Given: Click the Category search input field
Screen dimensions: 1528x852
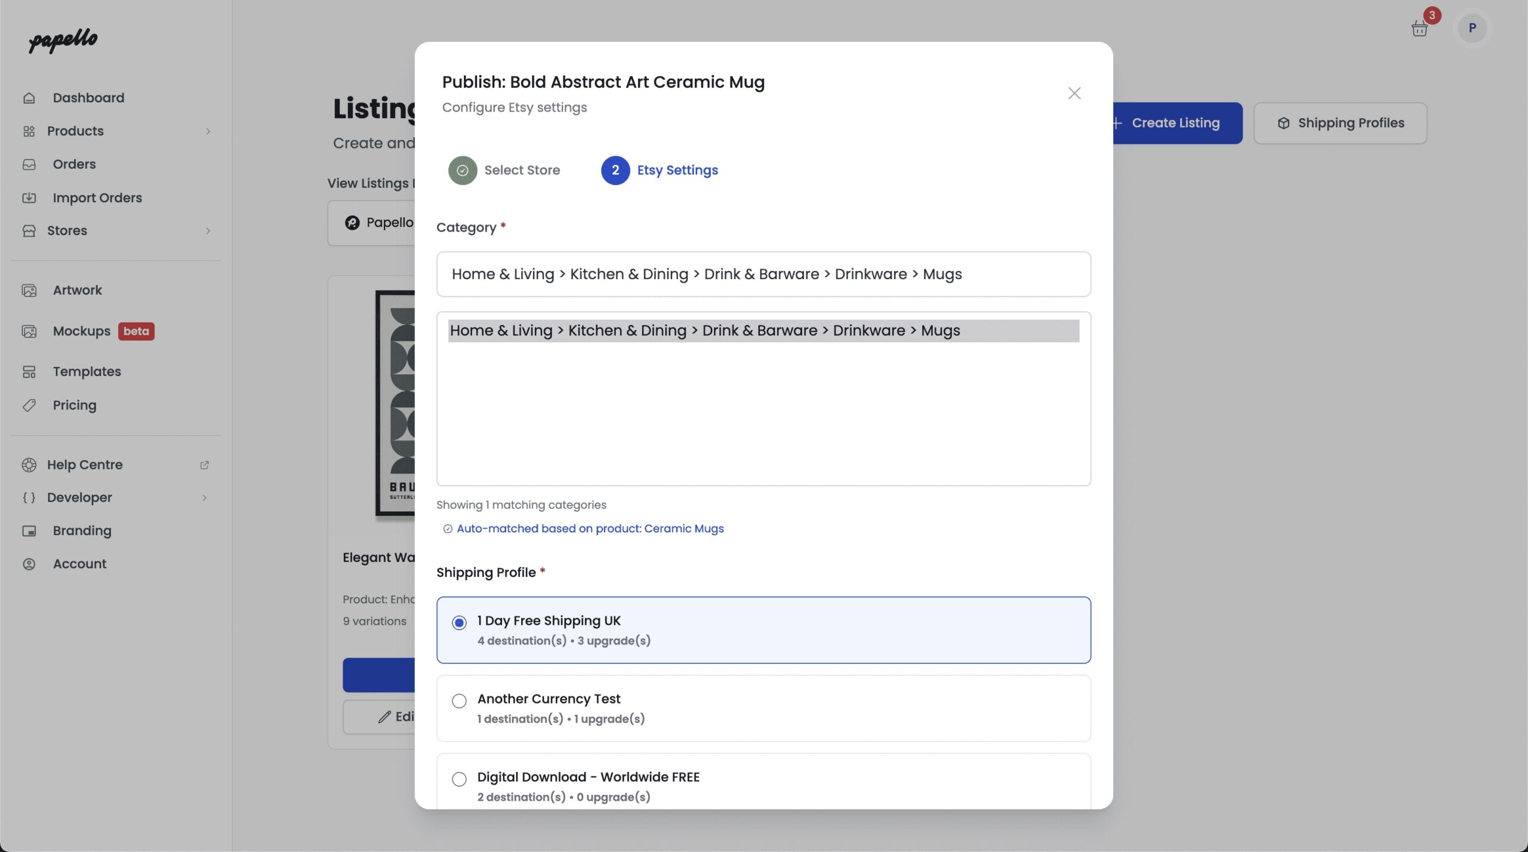Looking at the screenshot, I should (x=763, y=274).
